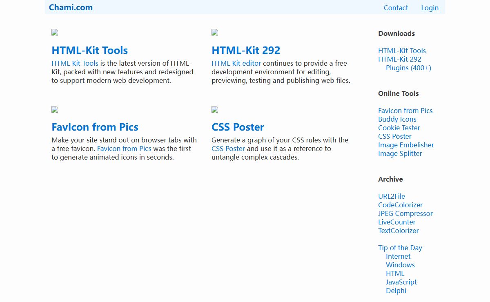Click the Downloads sidebar heading
490x302 pixels.
pos(396,33)
